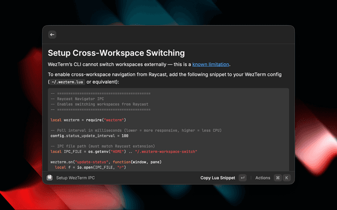Click the "Raycast Navigator IPC" comment line
Screen dimensions: 337x210
click(x=79, y=99)
